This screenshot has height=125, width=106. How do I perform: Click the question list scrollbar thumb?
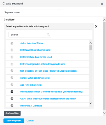click(91, 47)
